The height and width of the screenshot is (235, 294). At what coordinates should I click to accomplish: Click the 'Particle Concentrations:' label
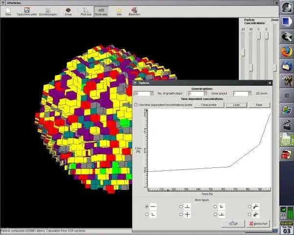[255, 22]
